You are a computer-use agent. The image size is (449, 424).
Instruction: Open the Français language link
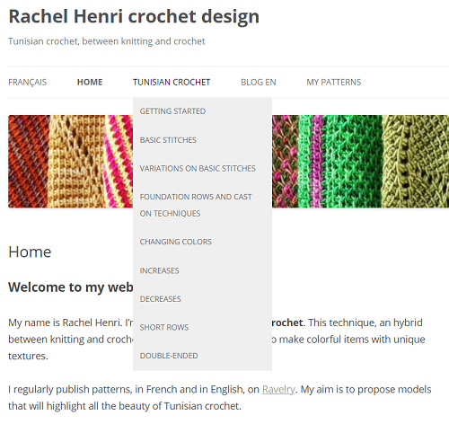coord(27,82)
